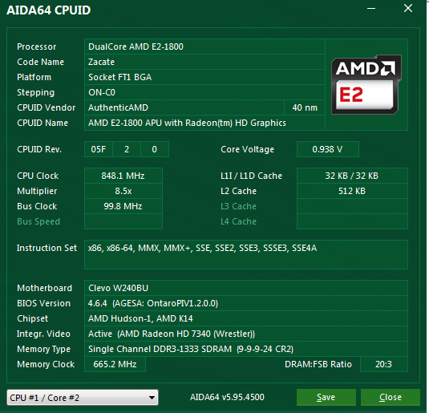Click the Close button
This screenshot has width=429, height=413.
391,397
